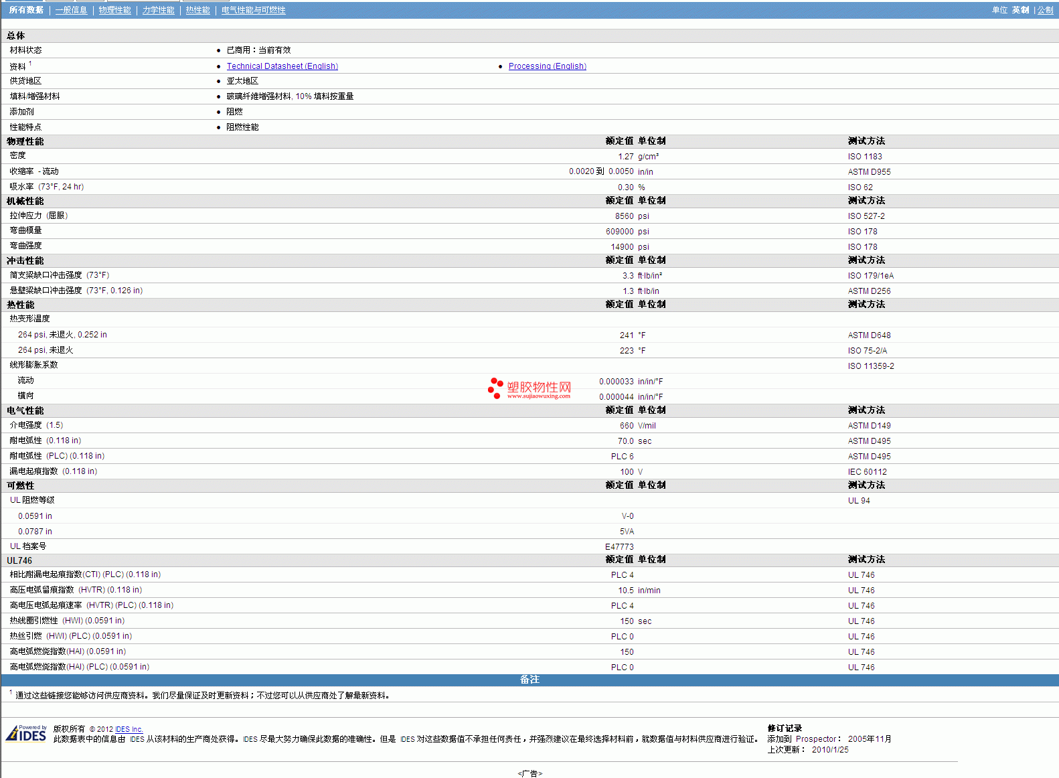Click the Powered by IDES logo
This screenshot has width=1059, height=778.
pyautogui.click(x=27, y=734)
